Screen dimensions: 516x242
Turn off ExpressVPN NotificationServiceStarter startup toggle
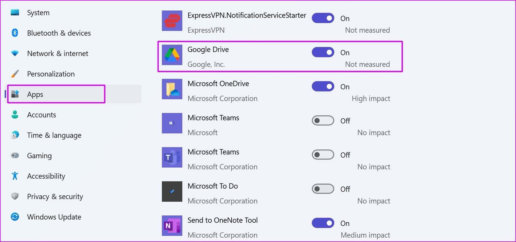[x=323, y=18]
